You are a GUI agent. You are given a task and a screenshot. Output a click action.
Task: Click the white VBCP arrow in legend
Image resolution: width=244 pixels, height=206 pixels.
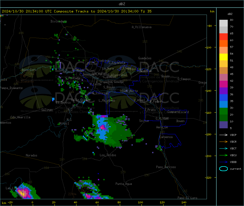[223, 135]
